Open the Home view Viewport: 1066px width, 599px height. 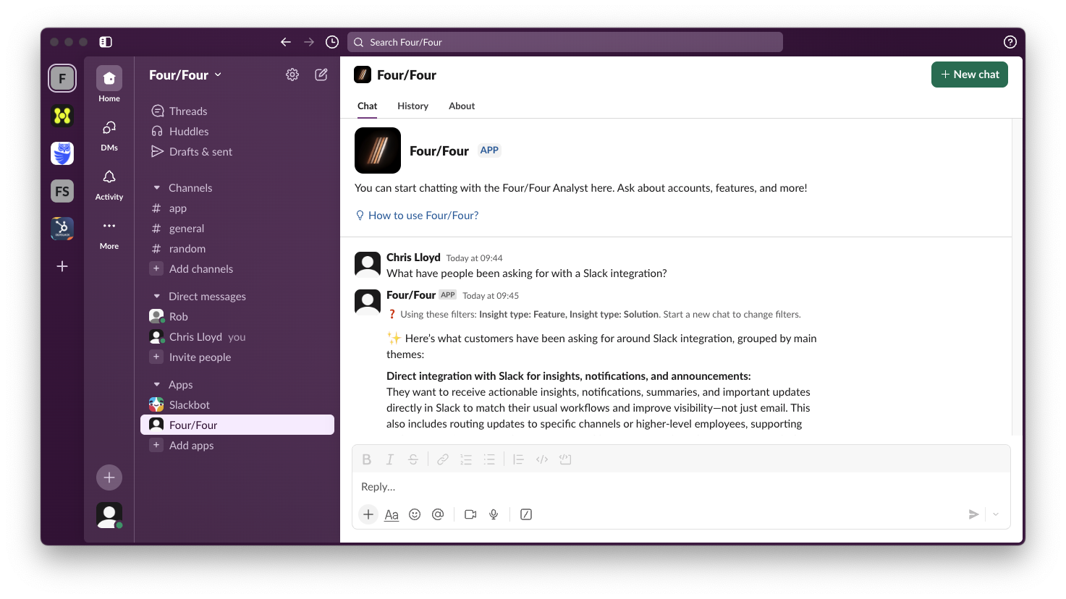click(x=109, y=84)
